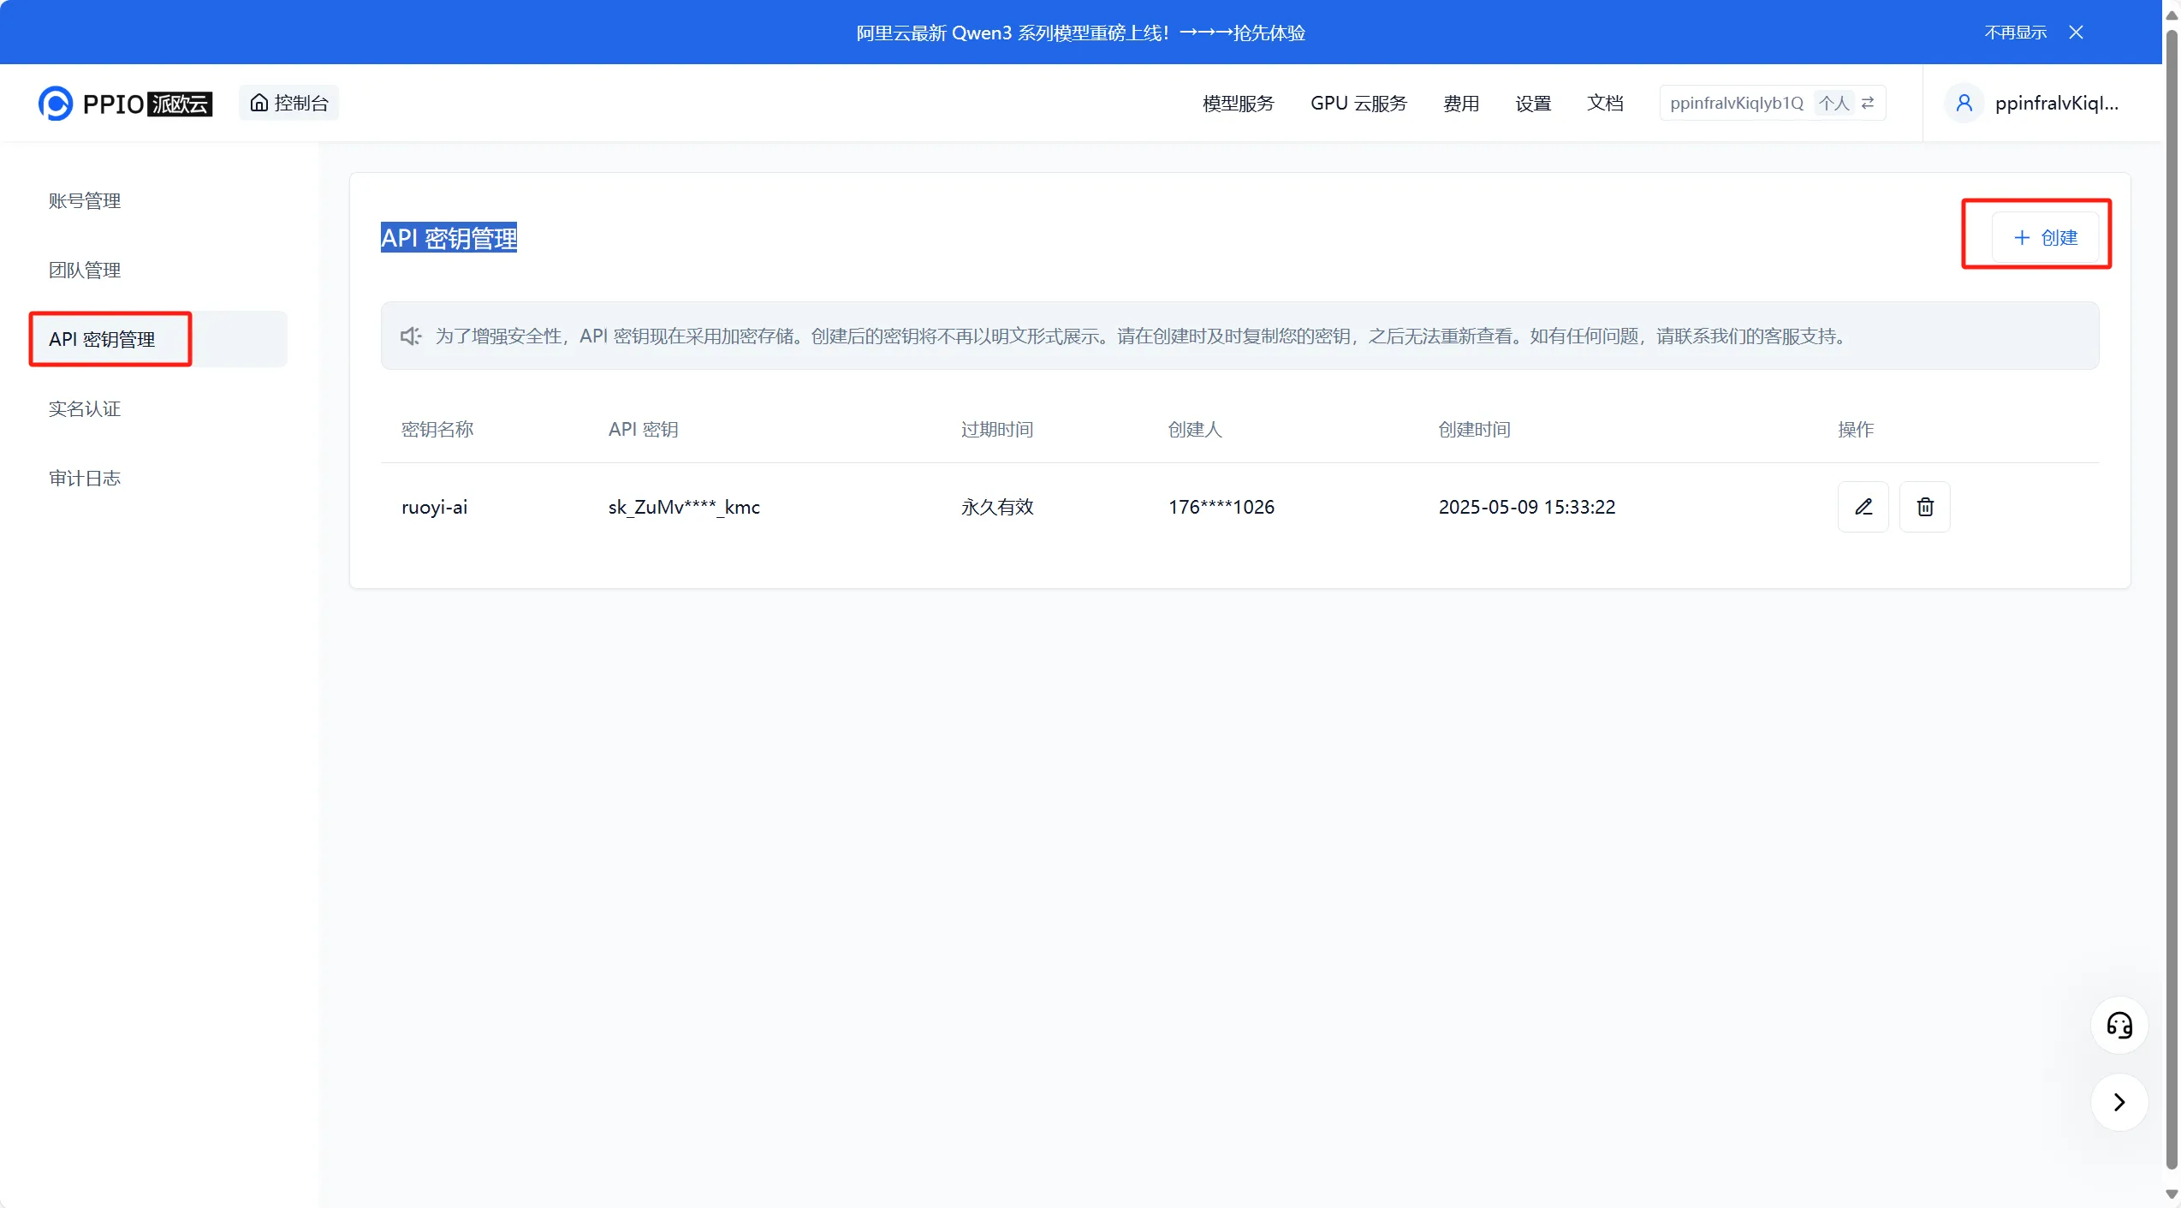Go to 团队管理 sidebar item

tap(85, 271)
